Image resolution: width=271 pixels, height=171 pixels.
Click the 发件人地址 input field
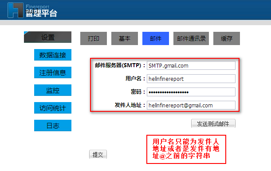point(191,105)
